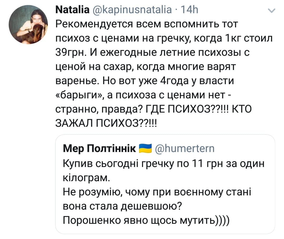This screenshot has height=239, width=284.
Task: Click the last line "ЗАЖАЛ ПСИХОЗ??!!!"
Action: coord(108,123)
